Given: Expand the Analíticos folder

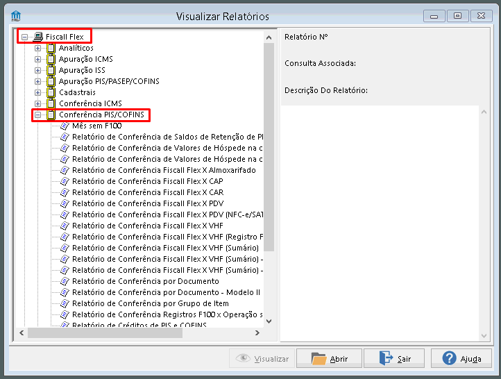Looking at the screenshot, I should pyautogui.click(x=37, y=49).
